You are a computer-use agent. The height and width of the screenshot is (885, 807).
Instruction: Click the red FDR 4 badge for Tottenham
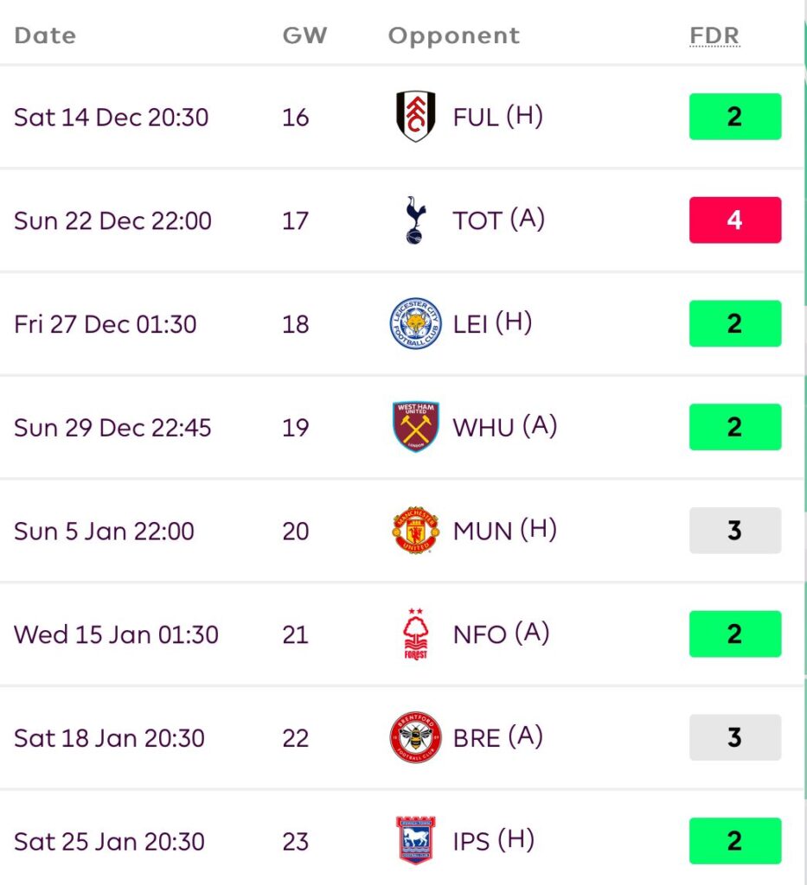pos(734,220)
